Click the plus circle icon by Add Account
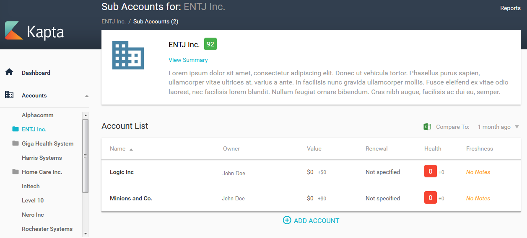The image size is (527, 238). pos(287,220)
